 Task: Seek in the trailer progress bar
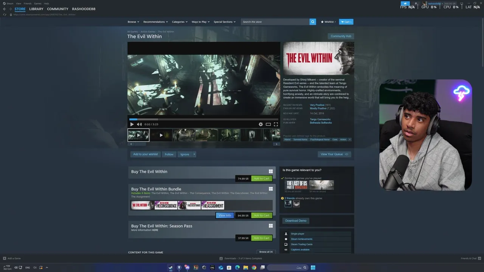203,119
